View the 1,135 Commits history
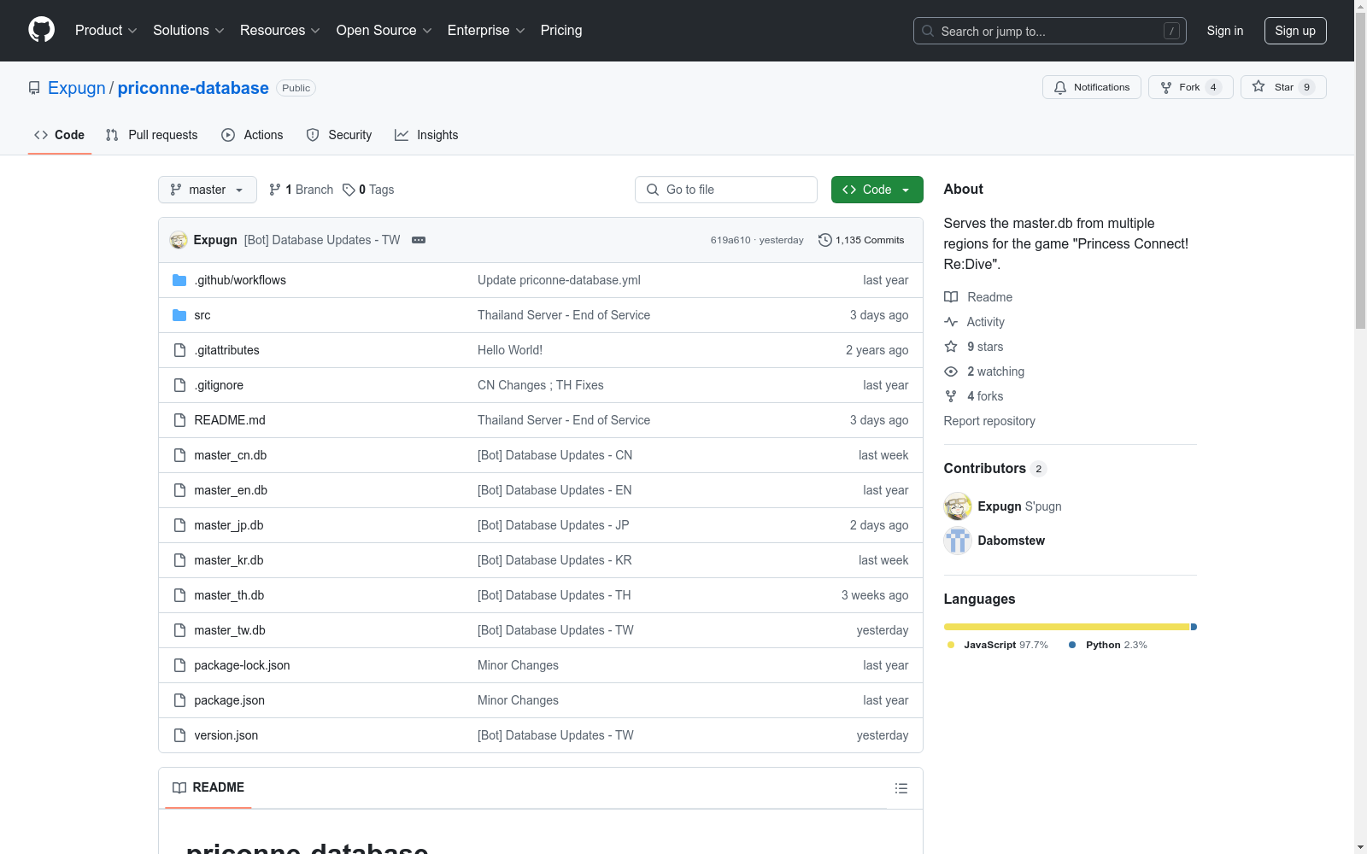The width and height of the screenshot is (1367, 854). 861,240
